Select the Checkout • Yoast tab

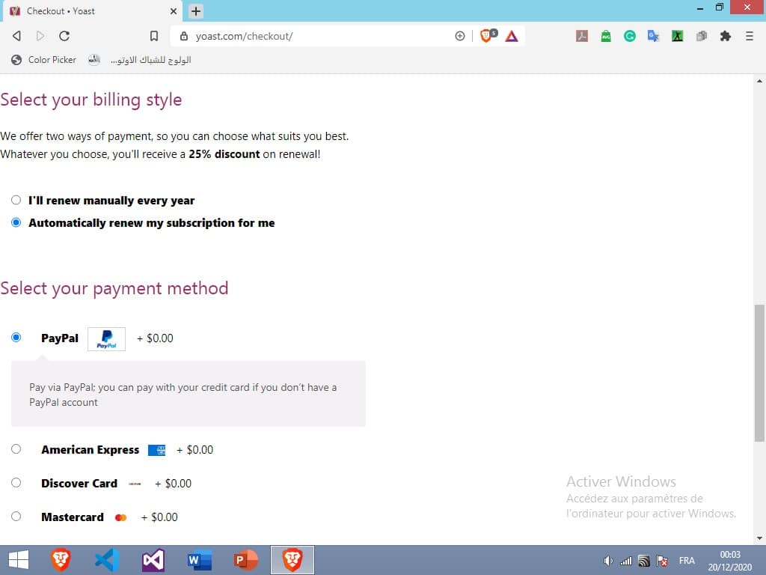coord(91,10)
